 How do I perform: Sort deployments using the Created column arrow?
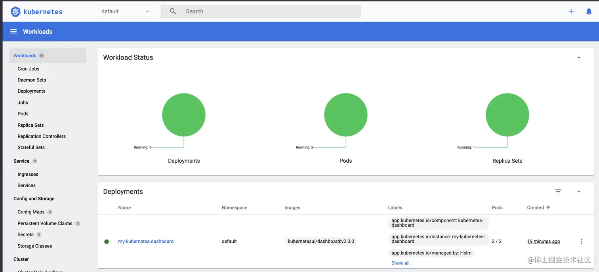(x=548, y=207)
